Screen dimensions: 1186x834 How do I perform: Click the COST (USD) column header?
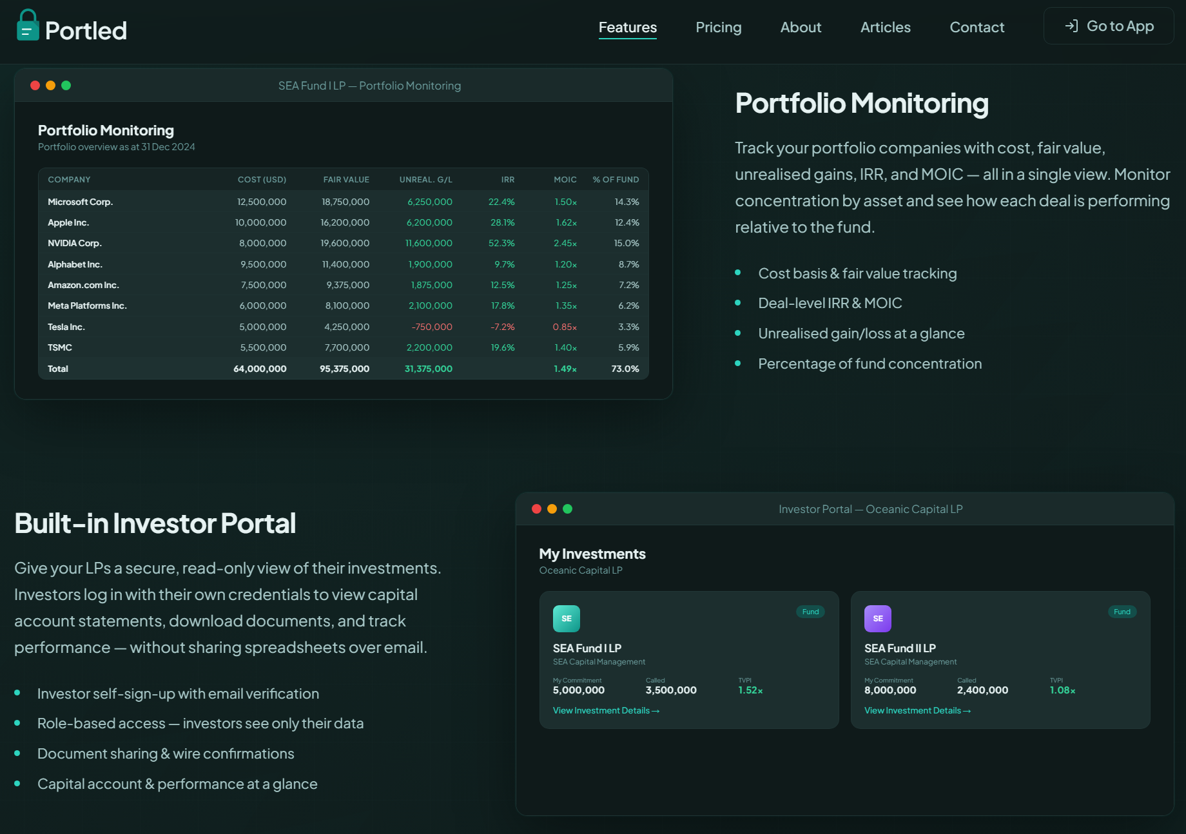262,180
